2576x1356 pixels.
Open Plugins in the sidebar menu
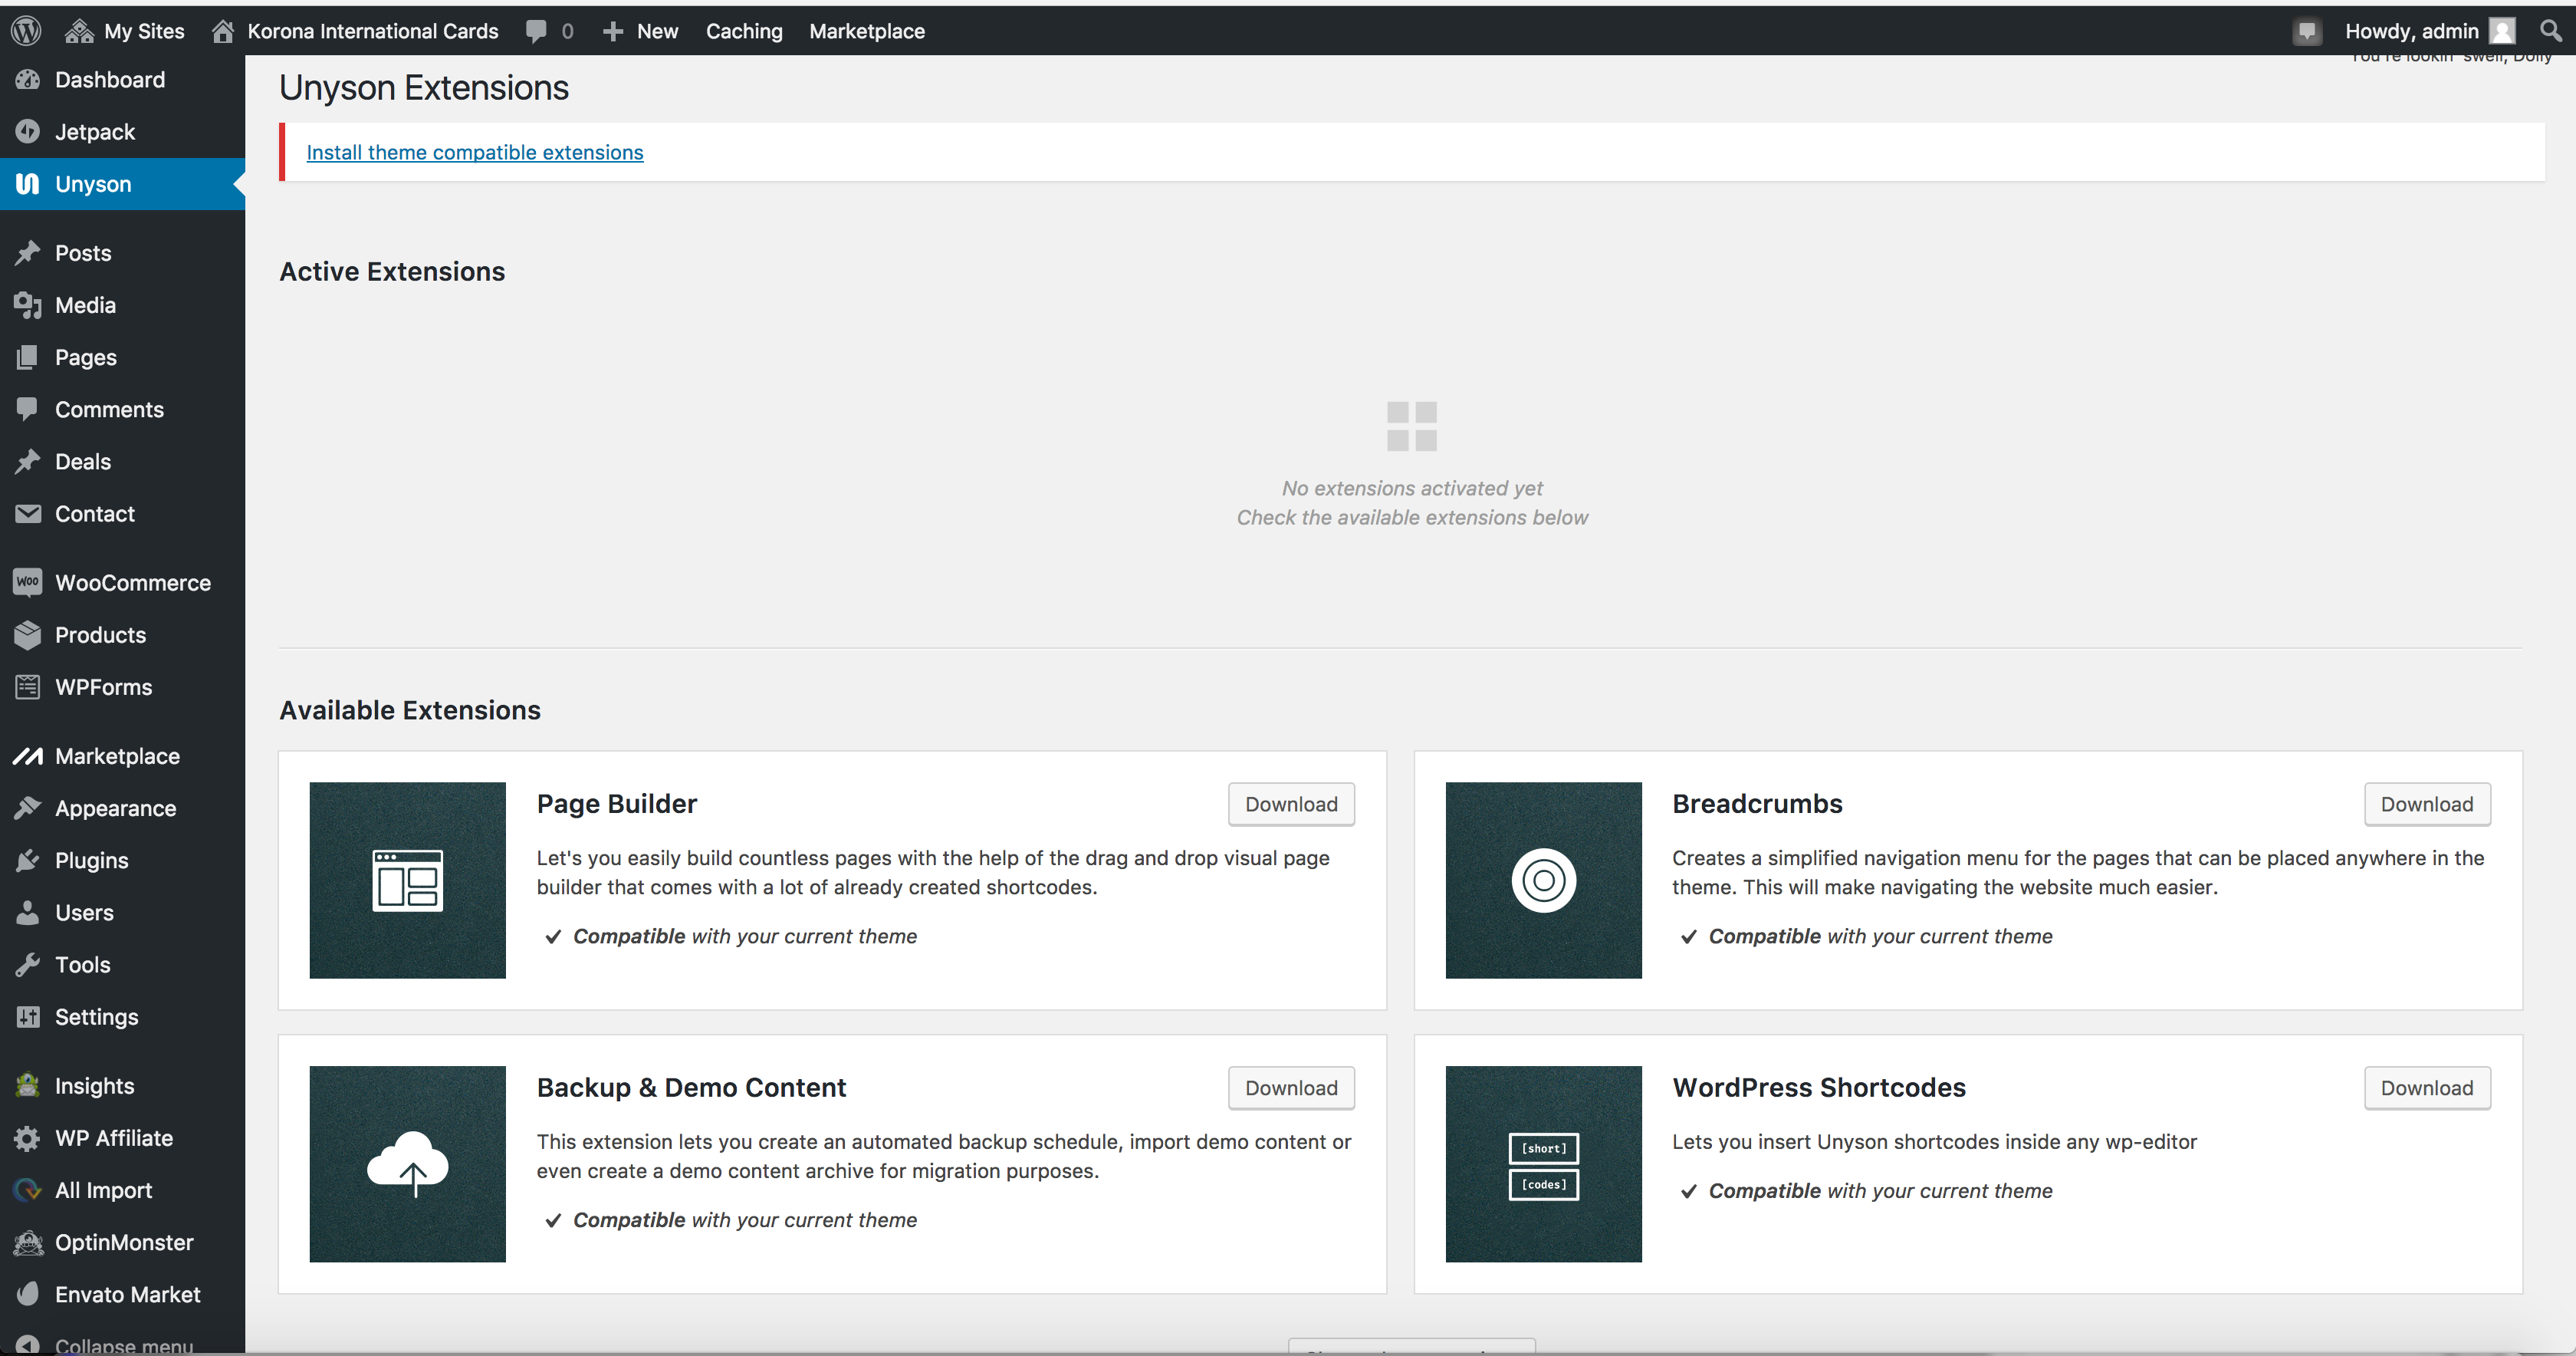point(91,860)
